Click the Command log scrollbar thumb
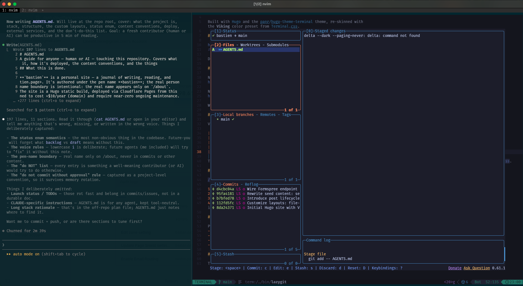 [x=504, y=254]
